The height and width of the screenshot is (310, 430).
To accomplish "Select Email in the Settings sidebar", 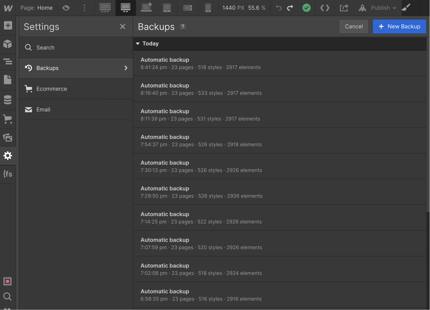I will pos(43,109).
